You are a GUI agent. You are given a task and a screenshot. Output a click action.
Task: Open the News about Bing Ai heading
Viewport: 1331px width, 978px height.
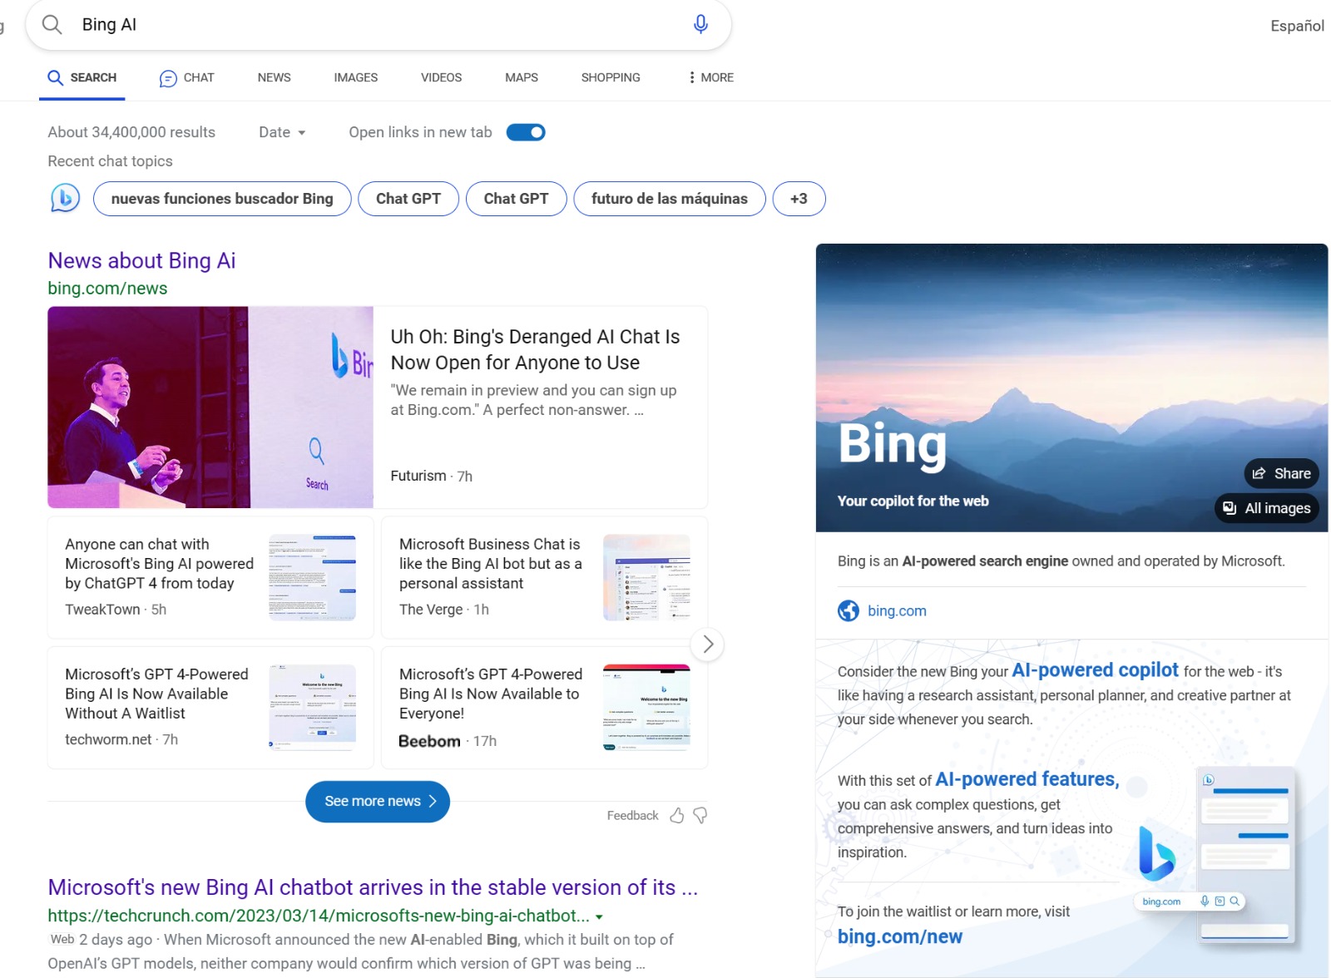click(x=141, y=260)
